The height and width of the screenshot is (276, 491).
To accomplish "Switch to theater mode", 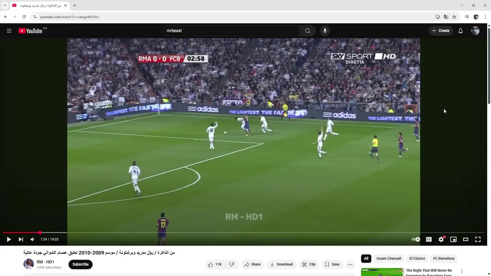I will [x=466, y=239].
